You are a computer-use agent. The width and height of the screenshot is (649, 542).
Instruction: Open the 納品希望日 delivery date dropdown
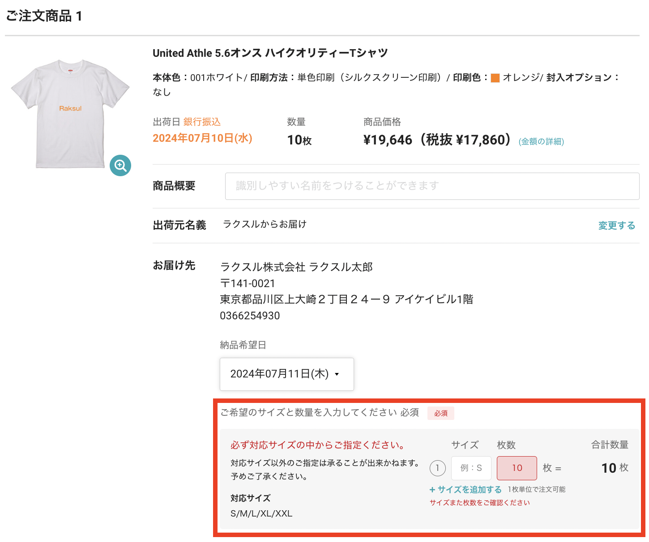pos(286,374)
